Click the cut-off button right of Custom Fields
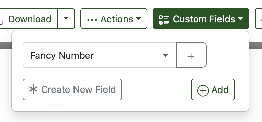 pyautogui.click(x=259, y=19)
